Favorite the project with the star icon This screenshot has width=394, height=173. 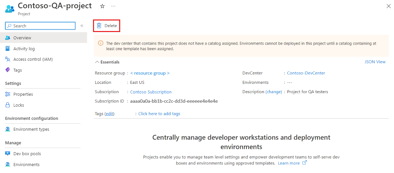click(x=102, y=7)
